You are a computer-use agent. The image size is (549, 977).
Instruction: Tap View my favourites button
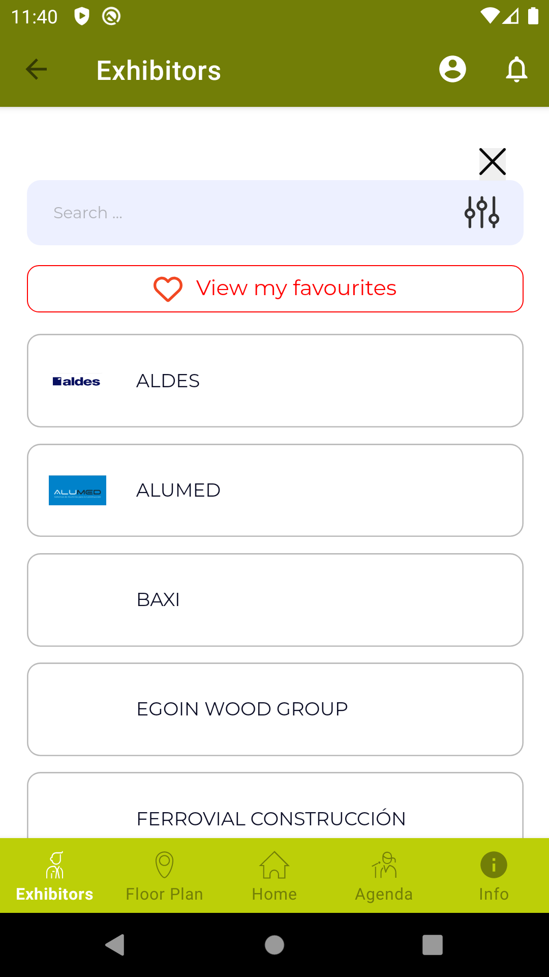pos(275,289)
